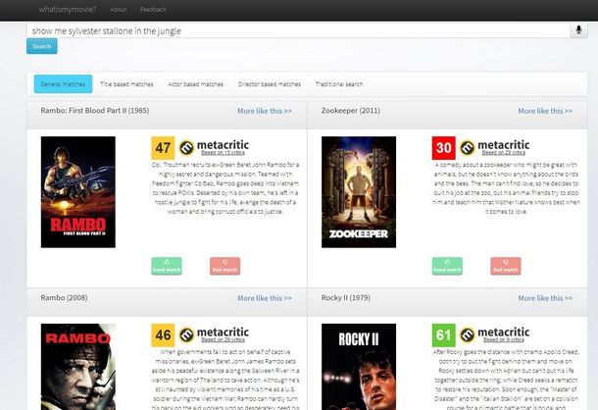Click the Rambo (2008) title

click(64, 298)
